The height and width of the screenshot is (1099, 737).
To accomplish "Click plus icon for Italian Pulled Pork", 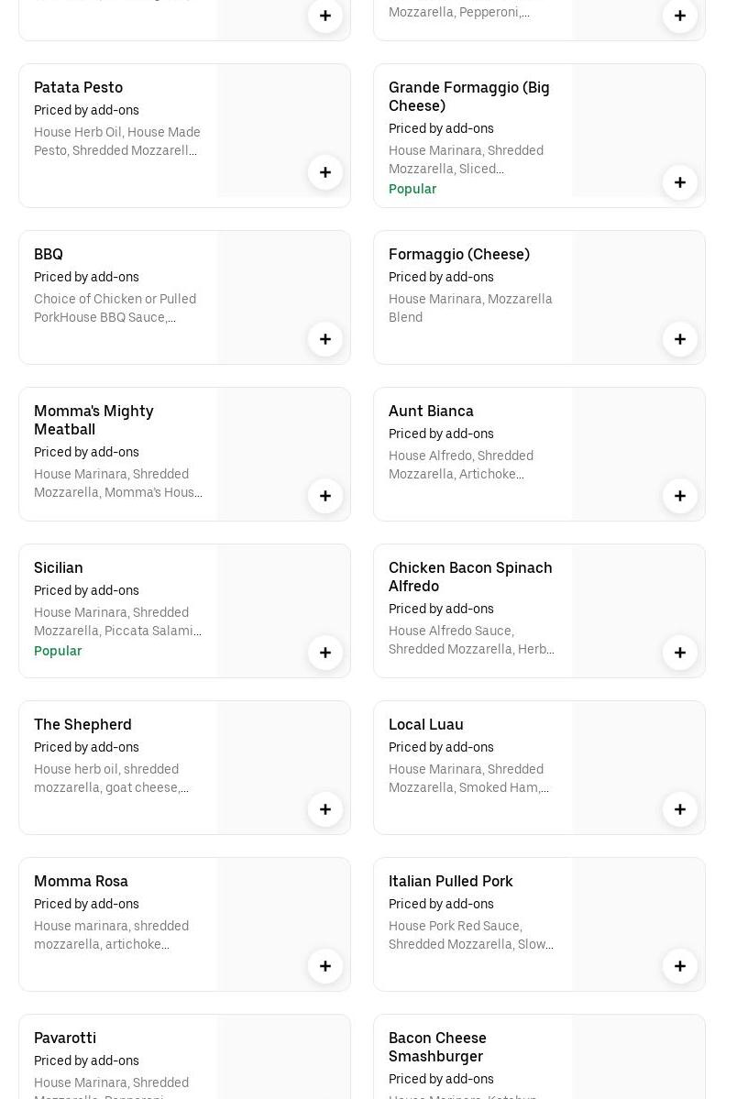I will pyautogui.click(x=680, y=966).
